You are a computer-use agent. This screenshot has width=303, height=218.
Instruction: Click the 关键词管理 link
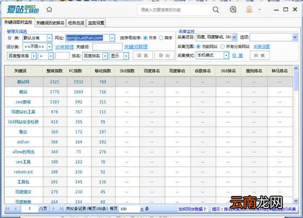tap(136, 47)
